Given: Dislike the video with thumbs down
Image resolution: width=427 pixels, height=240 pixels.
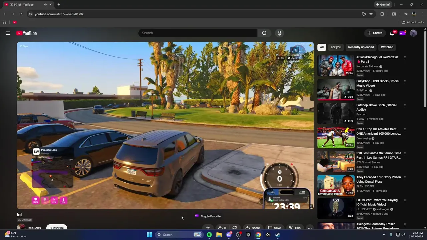Looking at the screenshot, I should click(x=235, y=228).
